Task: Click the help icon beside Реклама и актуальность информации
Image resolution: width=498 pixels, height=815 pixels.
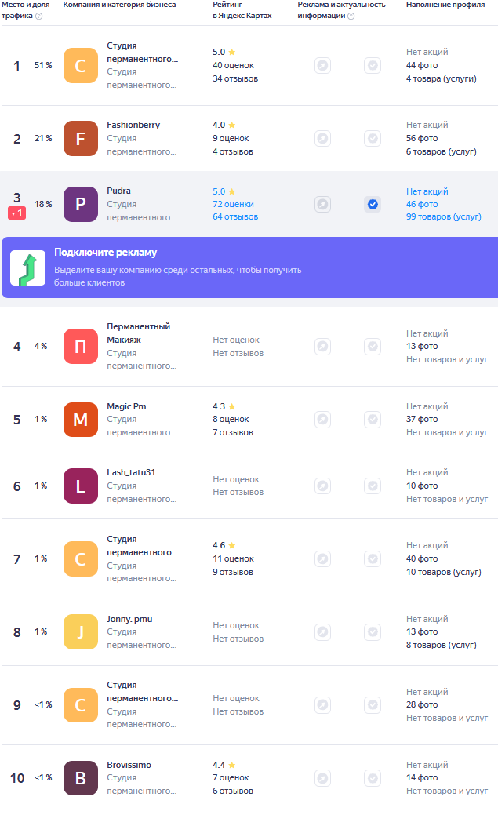Action: 351,16
